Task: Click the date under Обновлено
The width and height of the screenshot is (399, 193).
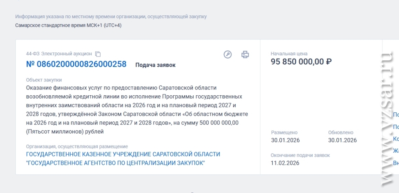Action: click(x=342, y=140)
